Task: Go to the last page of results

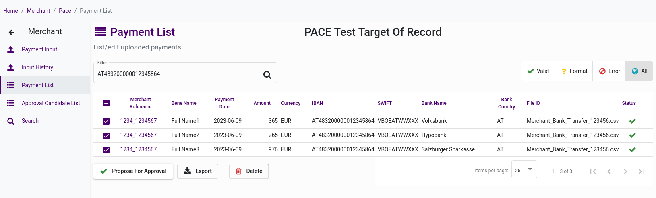Action: point(642,171)
